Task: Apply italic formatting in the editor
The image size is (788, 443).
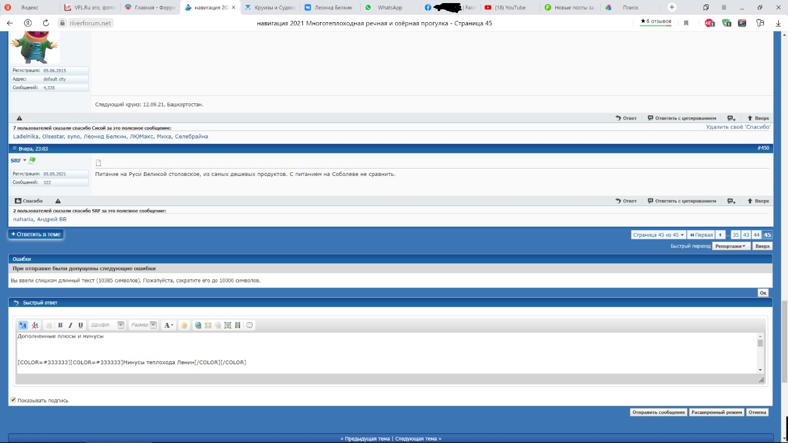Action: (70, 325)
